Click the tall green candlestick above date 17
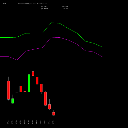The image size is (128, 128). 29,83
